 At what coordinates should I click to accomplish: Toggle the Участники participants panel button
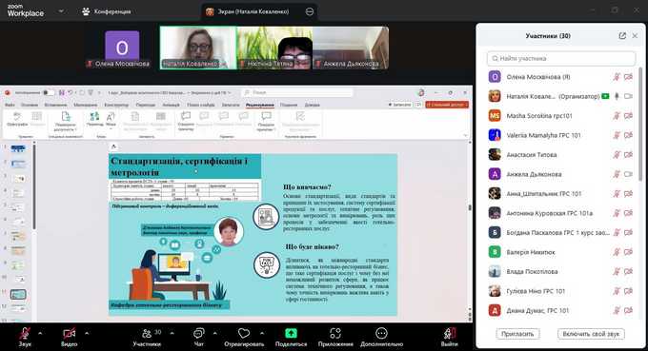[147, 337]
